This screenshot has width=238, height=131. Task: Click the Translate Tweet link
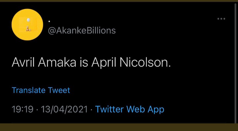coord(41,90)
